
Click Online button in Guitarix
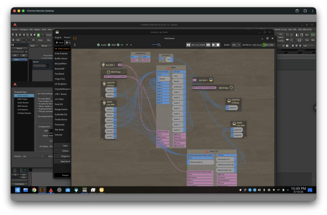pyautogui.click(x=62, y=151)
